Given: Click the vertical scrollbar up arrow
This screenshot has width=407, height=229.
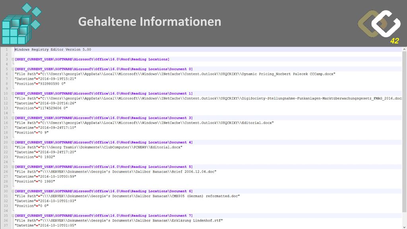Looking at the screenshot, I should coord(404,49).
